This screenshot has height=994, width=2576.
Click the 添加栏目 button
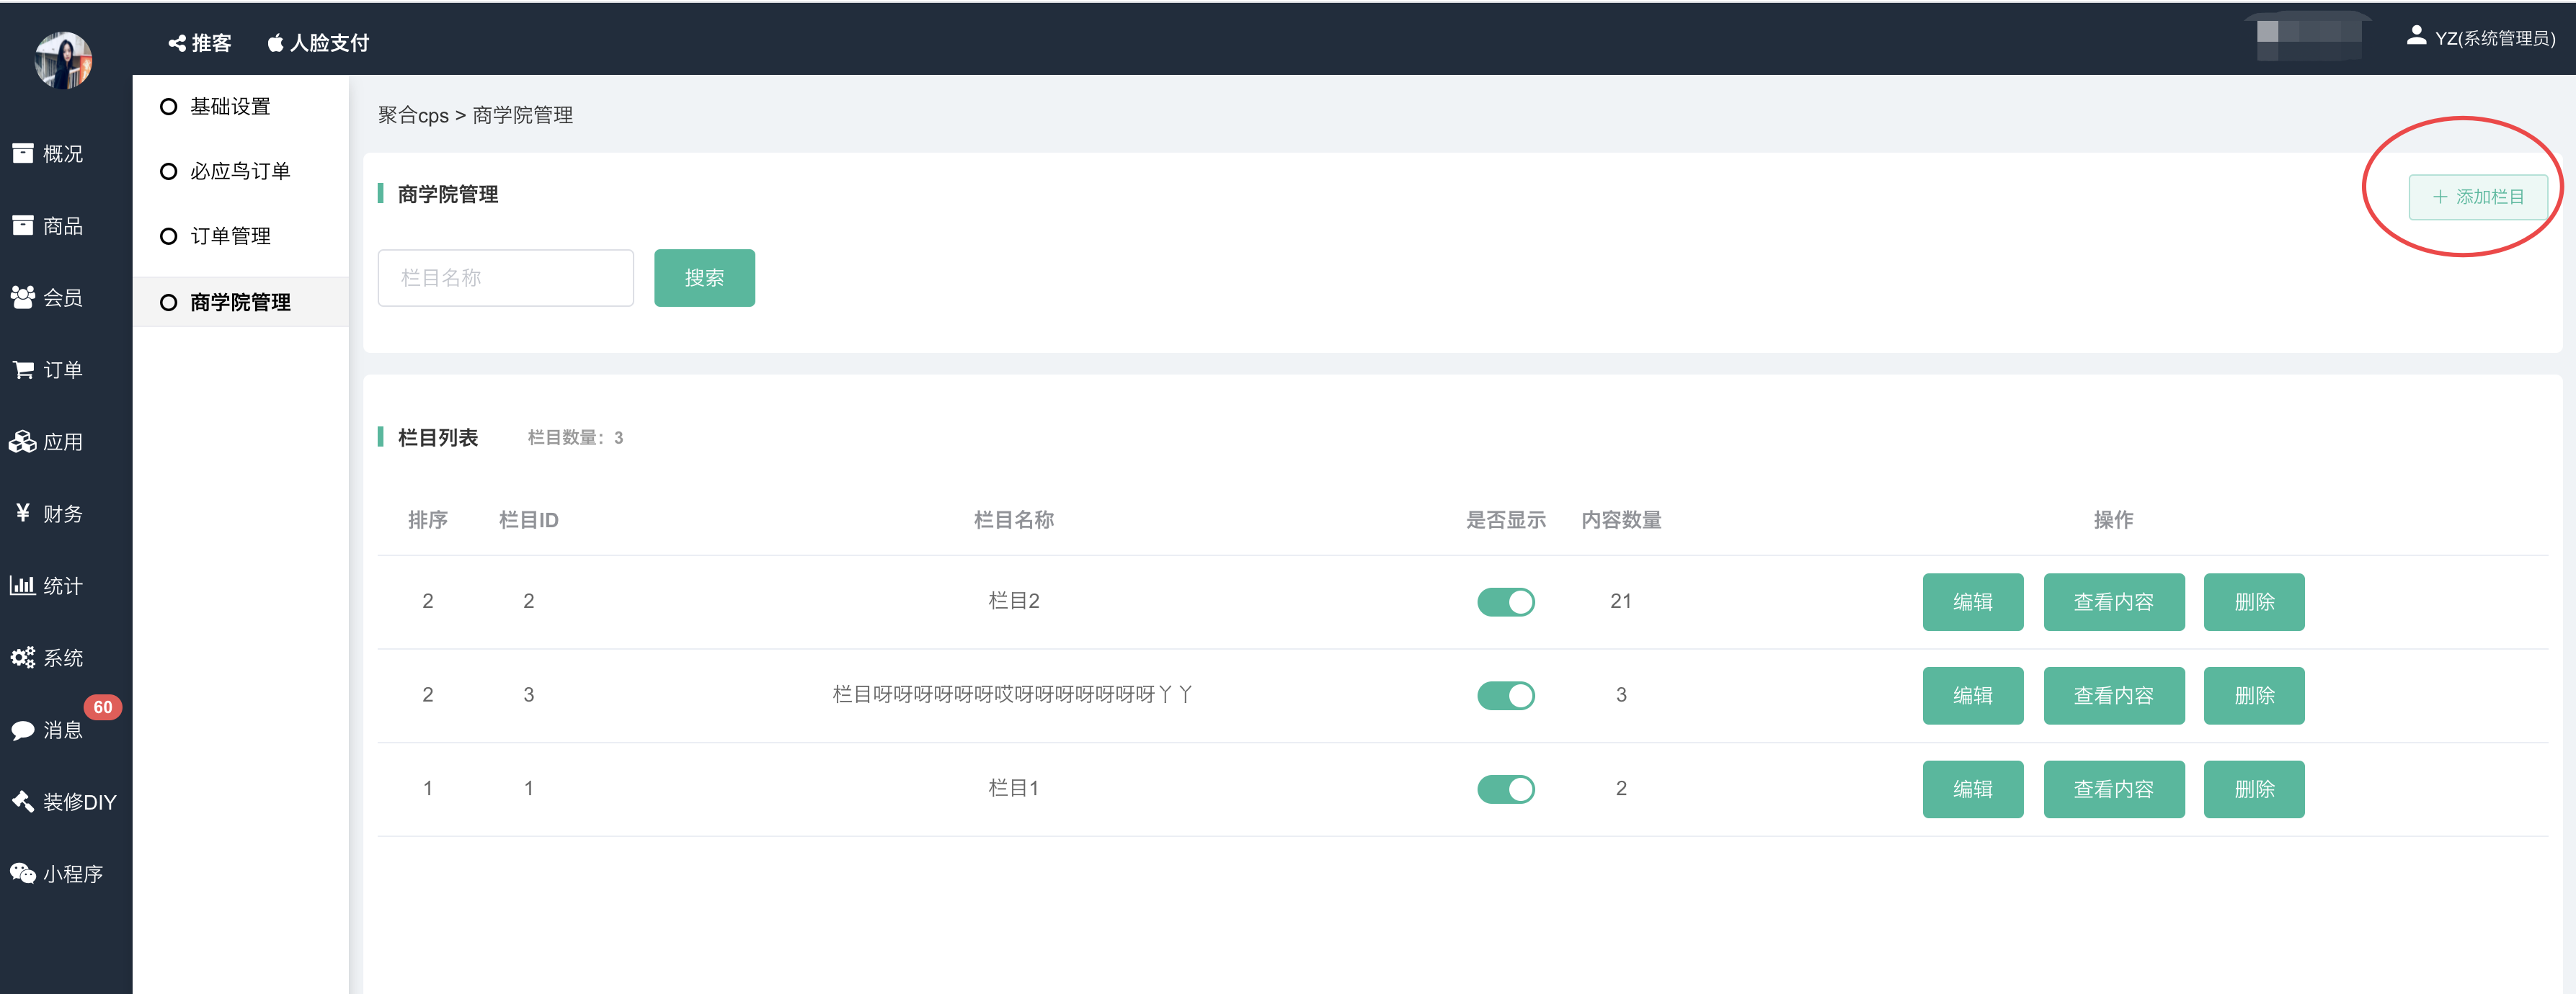pyautogui.click(x=2477, y=197)
